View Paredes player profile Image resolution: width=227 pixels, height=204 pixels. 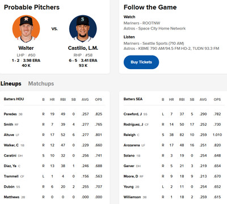pyautogui.click(x=10, y=114)
